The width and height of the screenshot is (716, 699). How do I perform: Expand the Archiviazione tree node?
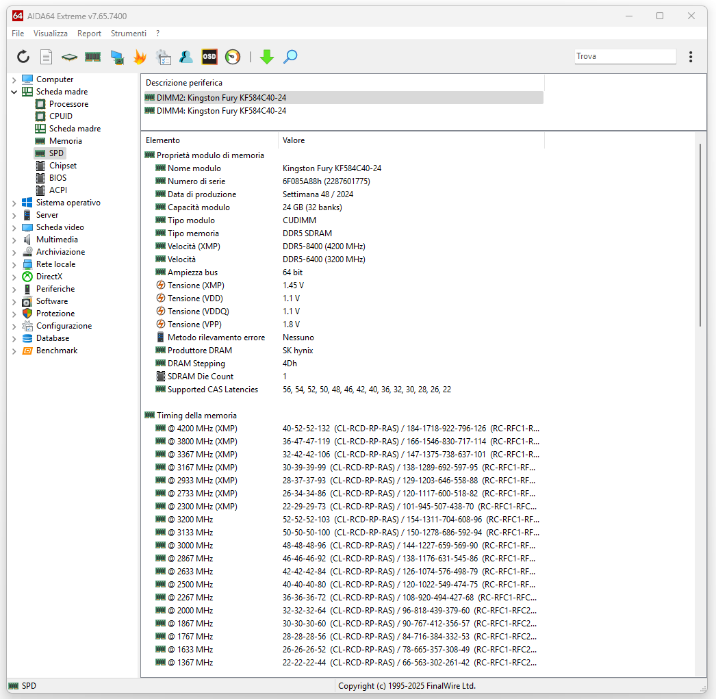14,253
